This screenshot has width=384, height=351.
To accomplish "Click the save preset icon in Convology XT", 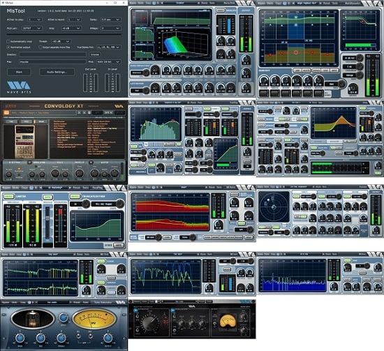I will click(x=89, y=112).
